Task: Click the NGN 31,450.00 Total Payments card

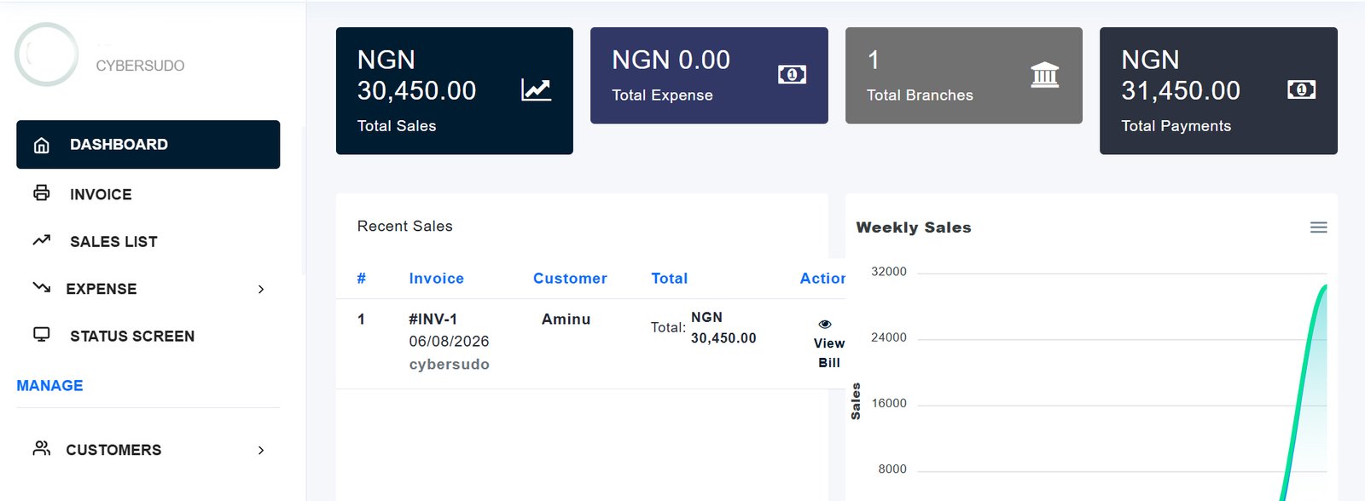Action: [1218, 90]
